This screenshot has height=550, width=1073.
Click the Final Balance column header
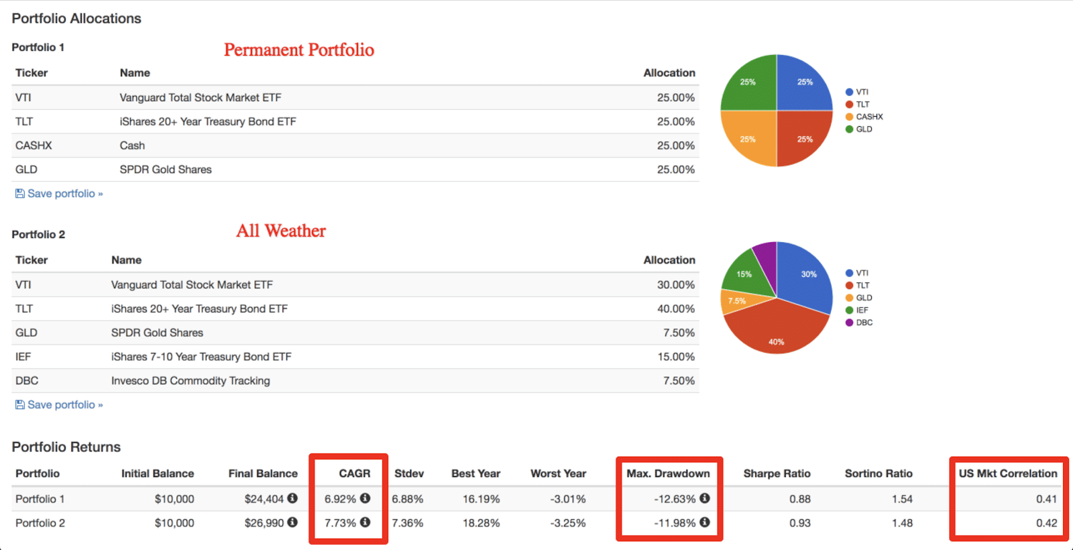click(263, 474)
